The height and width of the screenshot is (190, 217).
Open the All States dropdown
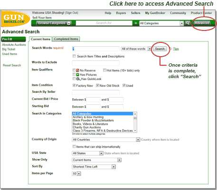87,153
